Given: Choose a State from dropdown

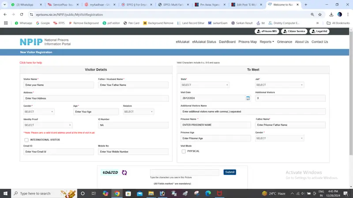Looking at the screenshot, I should (205, 85).
